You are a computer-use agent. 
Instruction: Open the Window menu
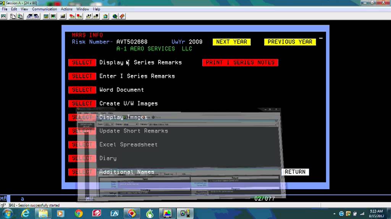click(x=82, y=9)
